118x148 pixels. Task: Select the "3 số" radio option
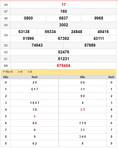point(26,71)
